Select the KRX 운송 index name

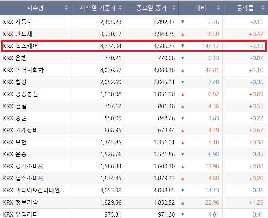pos(15,154)
